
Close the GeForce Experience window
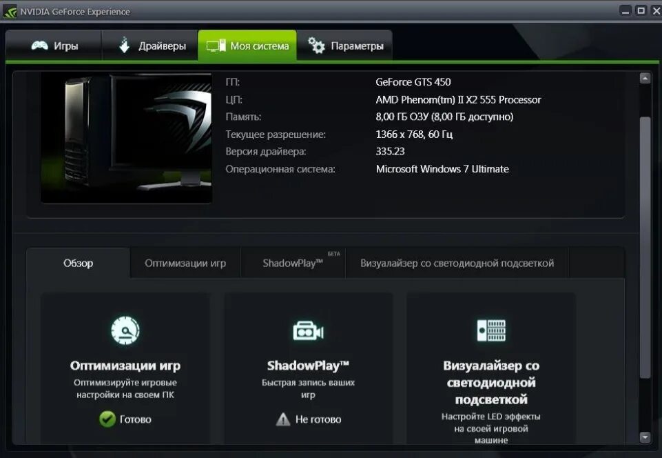(656, 12)
